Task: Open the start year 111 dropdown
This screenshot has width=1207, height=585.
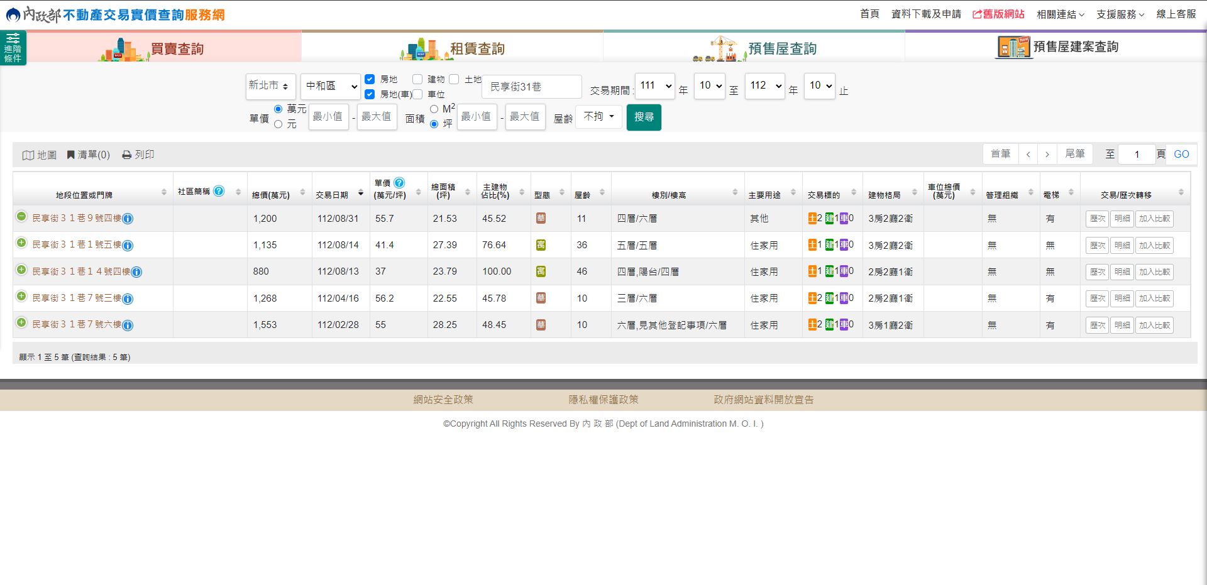Action: 654,85
